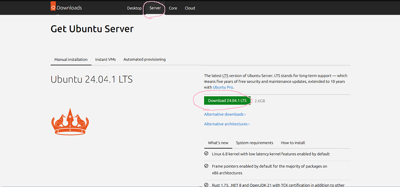Open the Downloads home link
Viewport: 400px width, 187px height.
pyautogui.click(x=69, y=8)
